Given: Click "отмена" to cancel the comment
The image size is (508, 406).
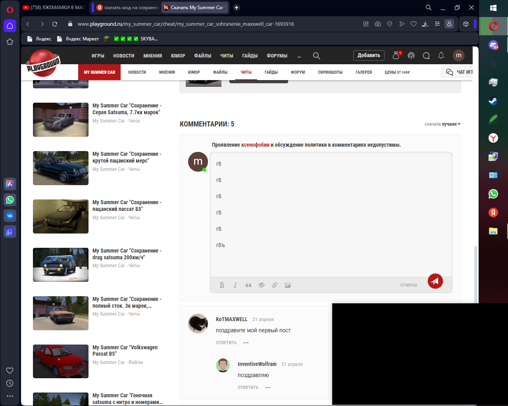Looking at the screenshot, I should click(x=408, y=285).
